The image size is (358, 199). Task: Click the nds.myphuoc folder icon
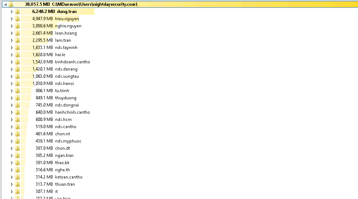(x=18, y=141)
